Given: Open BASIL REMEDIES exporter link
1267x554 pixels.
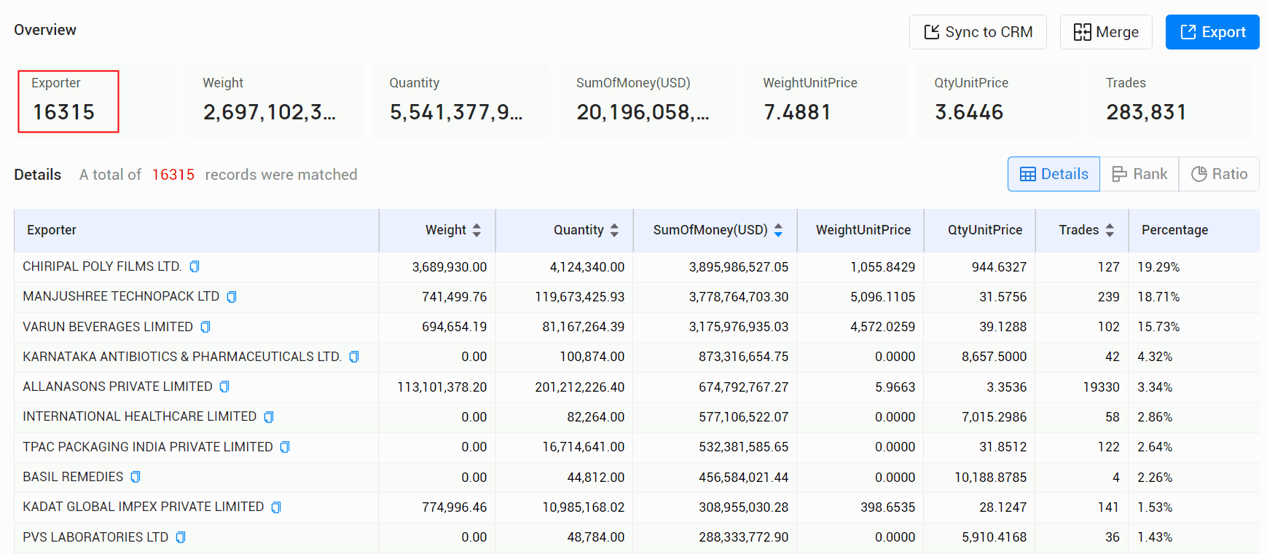Looking at the screenshot, I should (73, 477).
